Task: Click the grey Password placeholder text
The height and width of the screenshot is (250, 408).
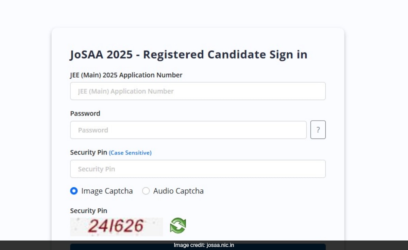Action: [93, 130]
